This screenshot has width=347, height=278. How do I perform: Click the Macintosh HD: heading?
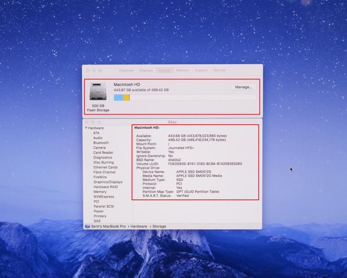click(x=147, y=128)
